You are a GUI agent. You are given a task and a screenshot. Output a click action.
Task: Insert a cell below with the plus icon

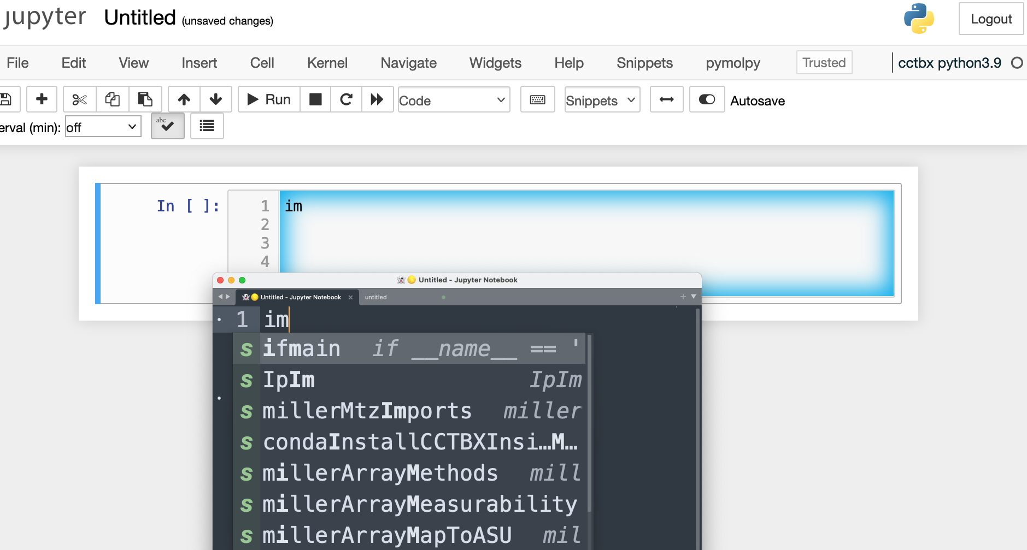point(42,99)
